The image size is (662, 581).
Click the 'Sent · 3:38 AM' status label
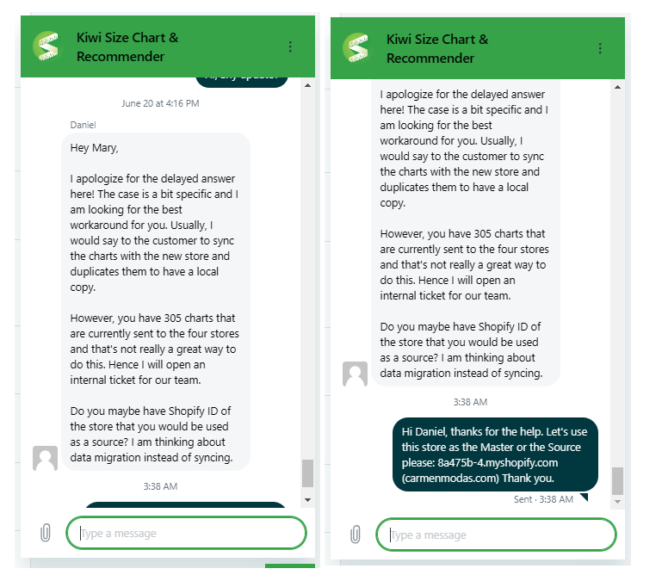[542, 499]
